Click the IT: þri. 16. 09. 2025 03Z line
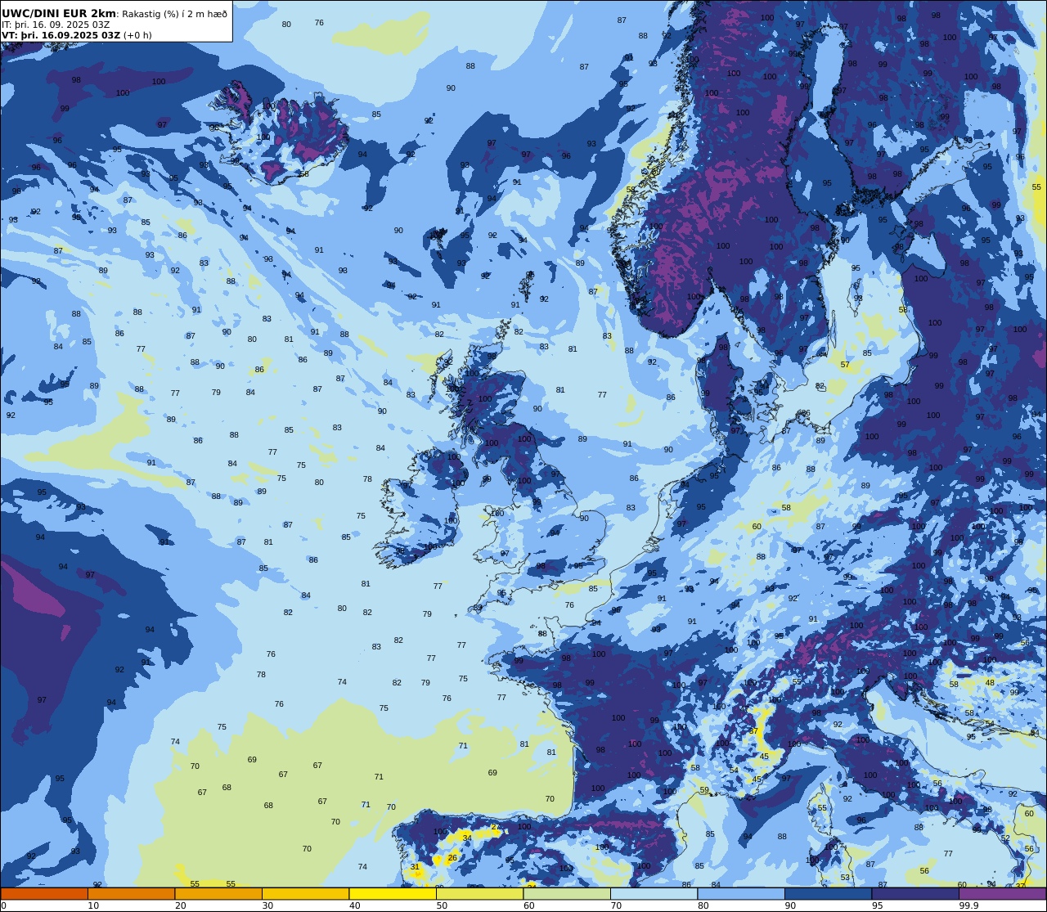 pos(56,25)
